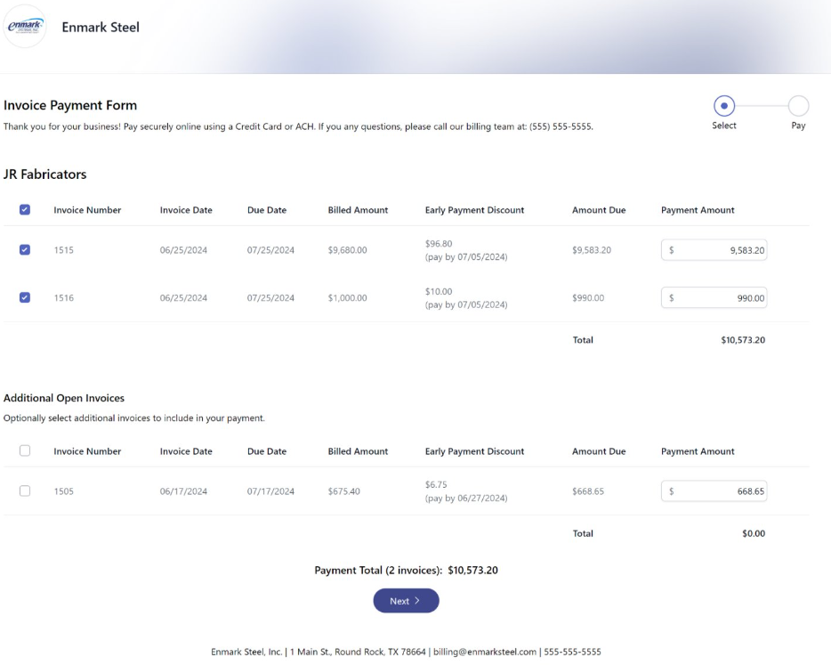Click the JR Fabricators section heading
The image size is (831, 665).
(x=45, y=174)
